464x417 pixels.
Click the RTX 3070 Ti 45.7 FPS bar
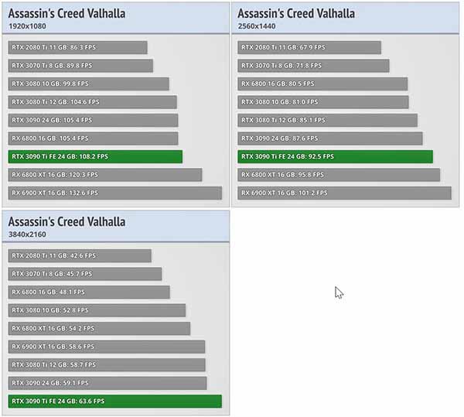pos(85,274)
